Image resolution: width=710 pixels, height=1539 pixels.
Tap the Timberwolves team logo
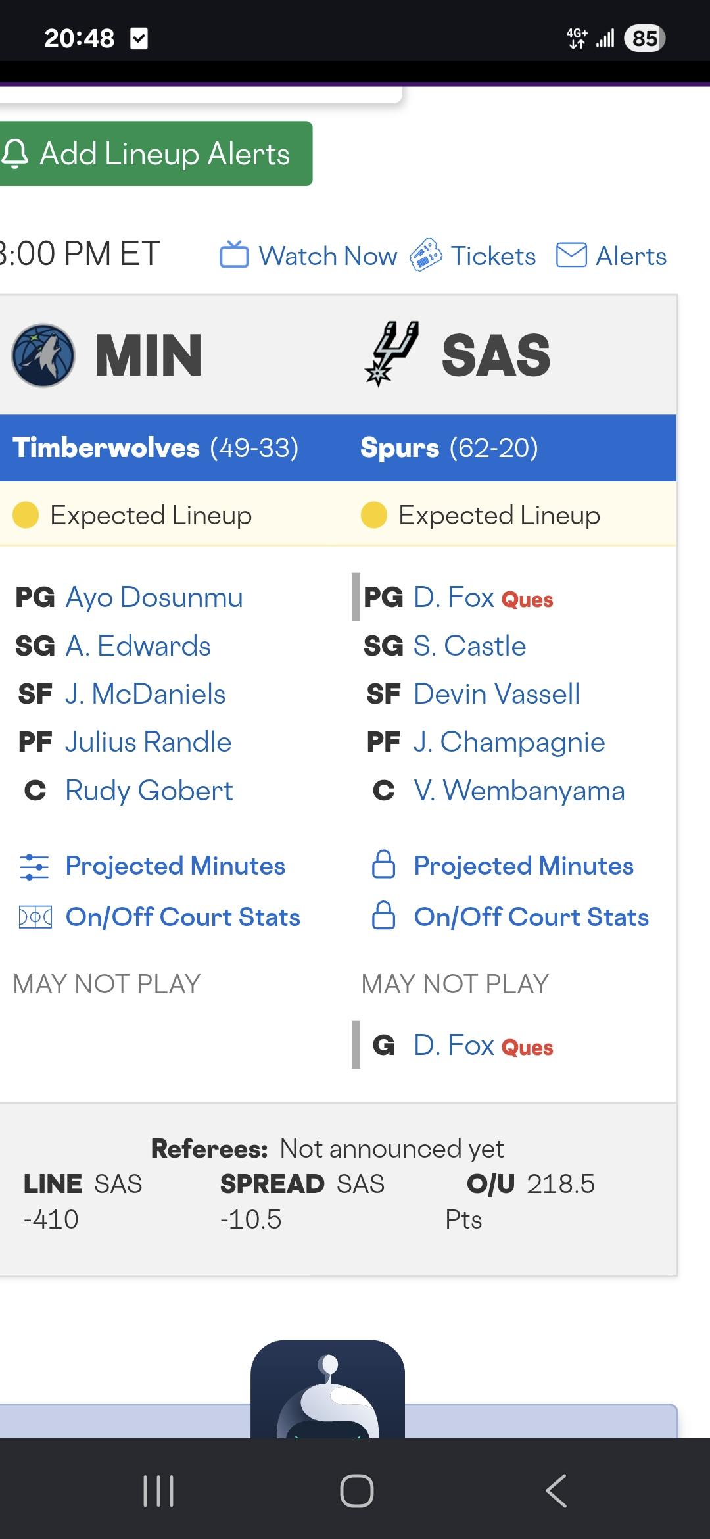(x=43, y=355)
